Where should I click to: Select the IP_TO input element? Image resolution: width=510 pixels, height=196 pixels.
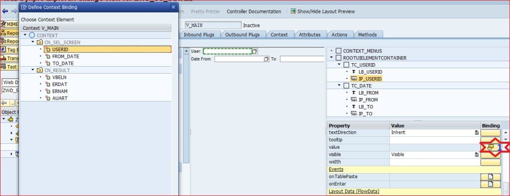point(365,114)
